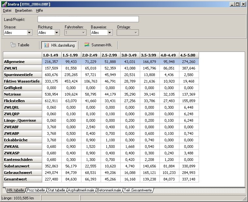The image size is (248, 202).
Task: Click the 4.5-5.00 column header
Action: click(189, 55)
